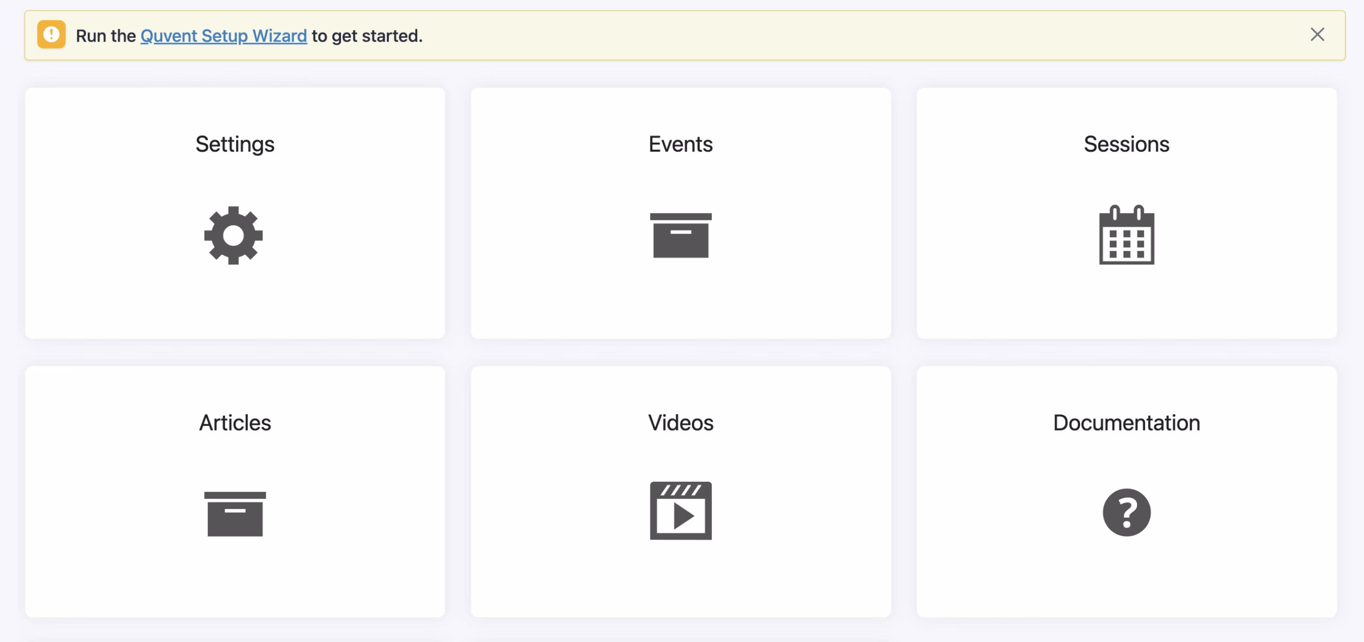Click the 'to get started' notice text
The image size is (1364, 642).
coord(367,36)
